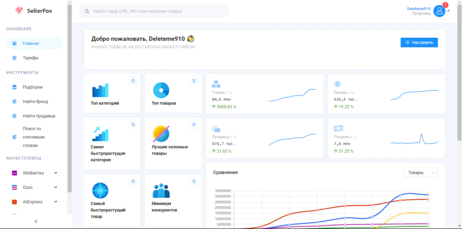Click the Минимум конкурентов people icon
This screenshot has width=462, height=229.
(161, 191)
